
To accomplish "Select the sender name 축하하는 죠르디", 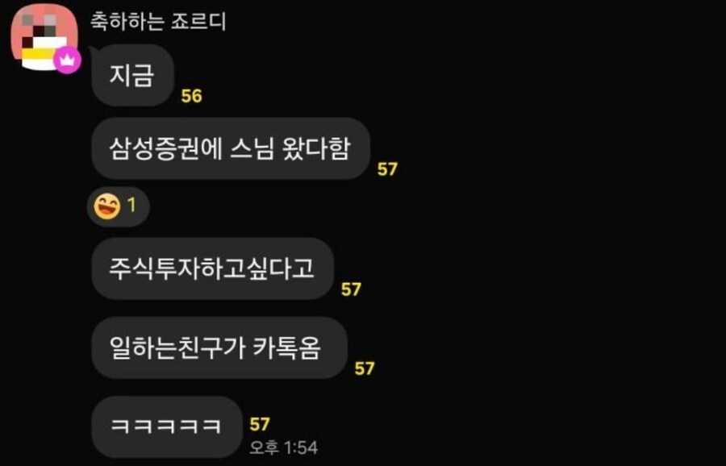I will (x=158, y=21).
